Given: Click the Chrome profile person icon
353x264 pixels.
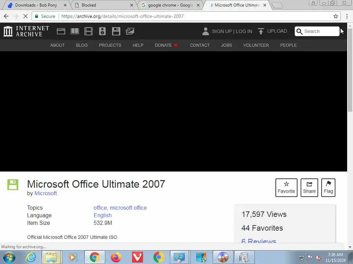Looking at the screenshot, I should (x=313, y=3).
